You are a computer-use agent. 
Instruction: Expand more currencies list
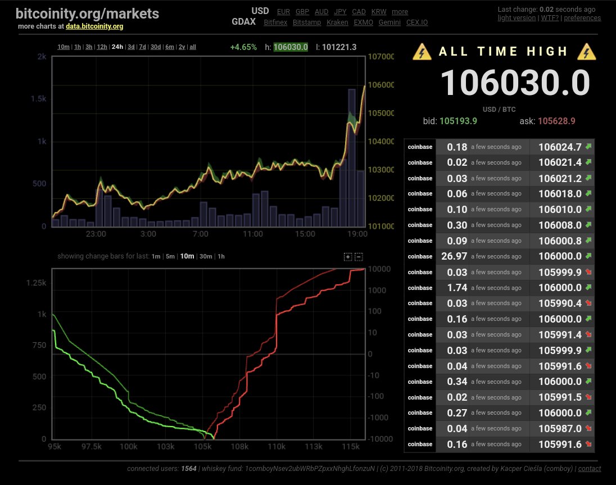(x=400, y=12)
